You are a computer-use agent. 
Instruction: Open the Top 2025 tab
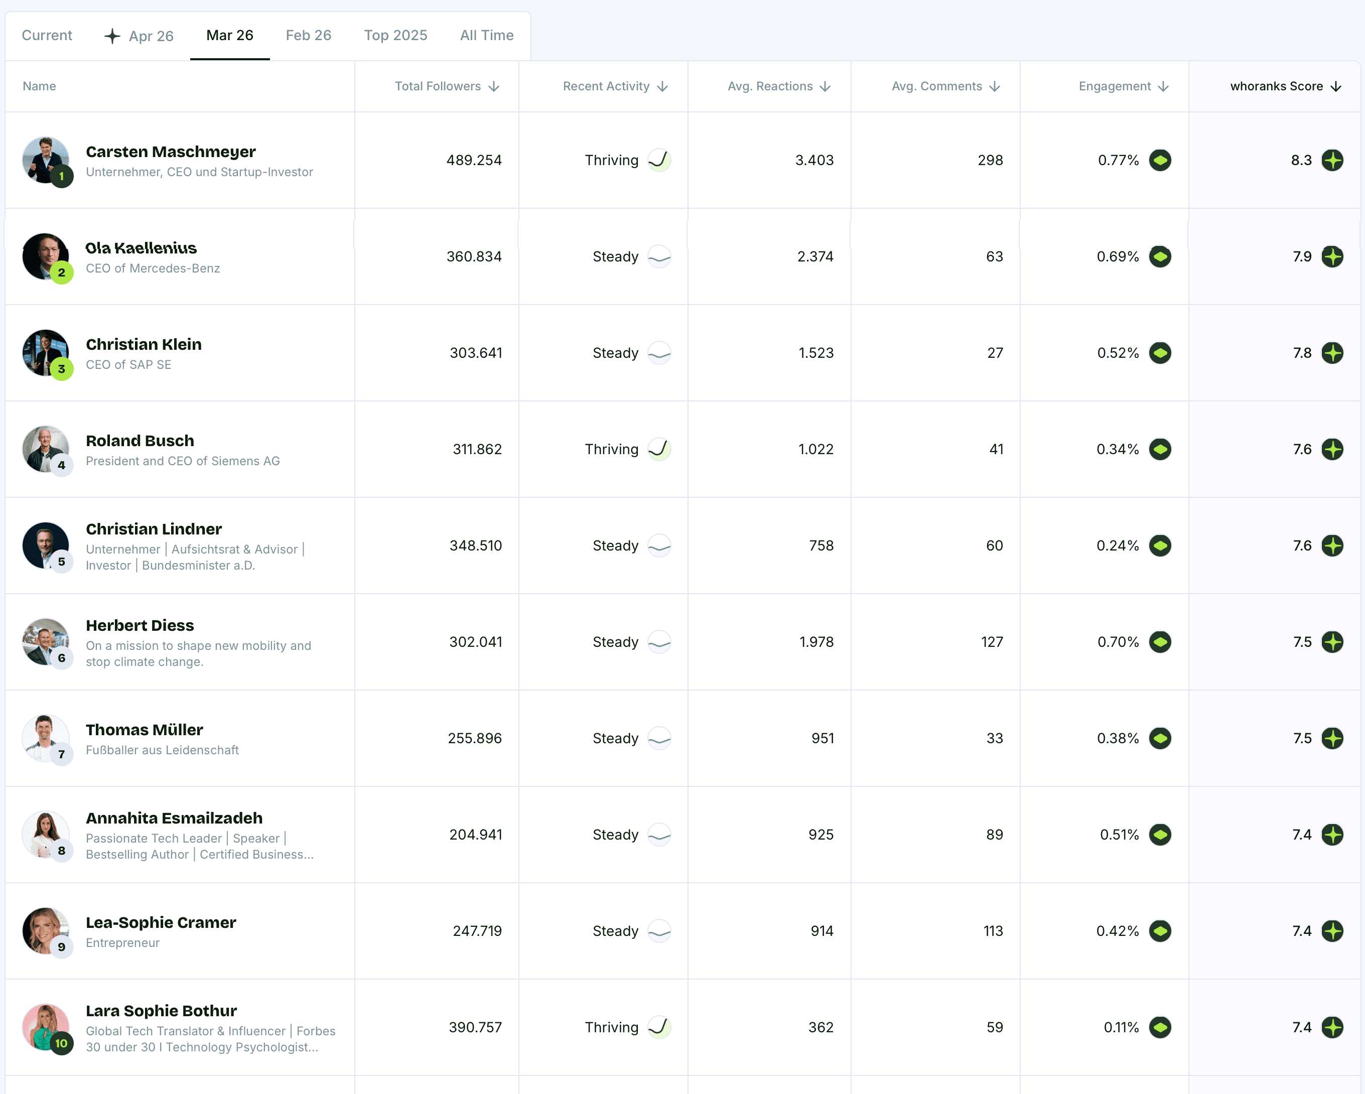395,36
